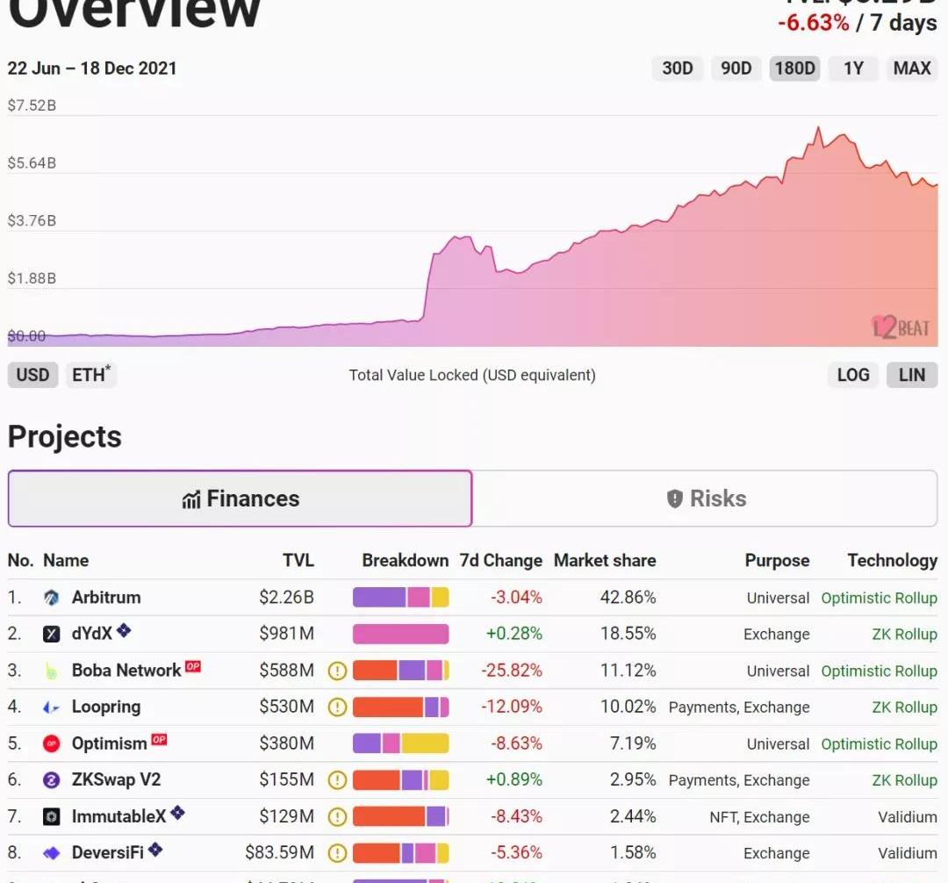948x883 pixels.
Task: Open the Risks tab
Action: [705, 499]
